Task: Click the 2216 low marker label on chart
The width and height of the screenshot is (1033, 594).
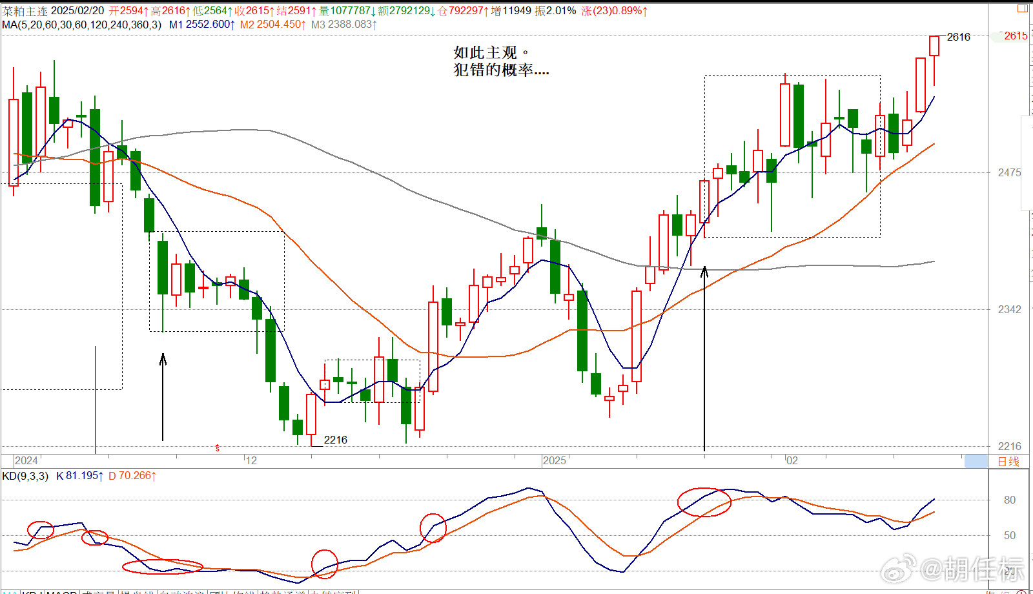Action: [x=336, y=440]
